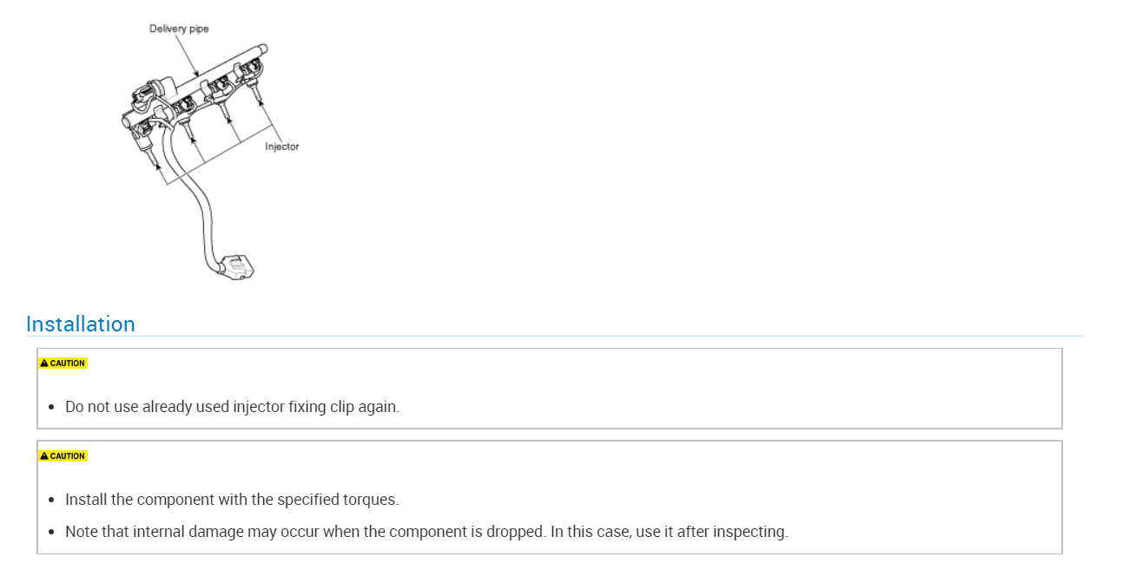Screen dimensions: 1123x563
Task: Select the "Delivery pipe" diagram label
Action: click(179, 29)
